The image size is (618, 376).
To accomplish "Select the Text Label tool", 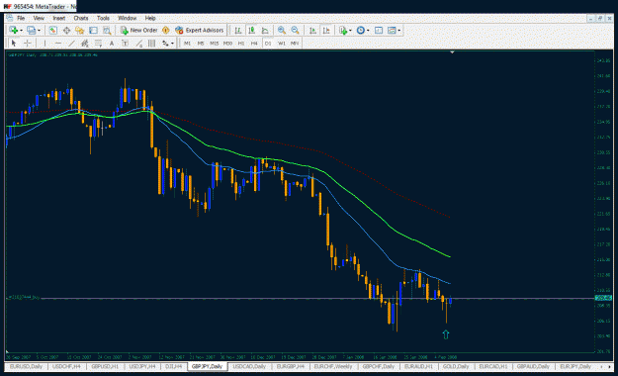I will point(125,43).
